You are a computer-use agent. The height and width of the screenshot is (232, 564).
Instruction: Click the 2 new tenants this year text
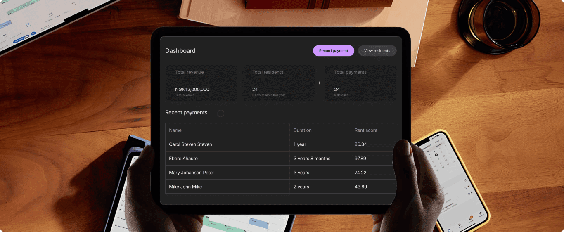[268, 95]
